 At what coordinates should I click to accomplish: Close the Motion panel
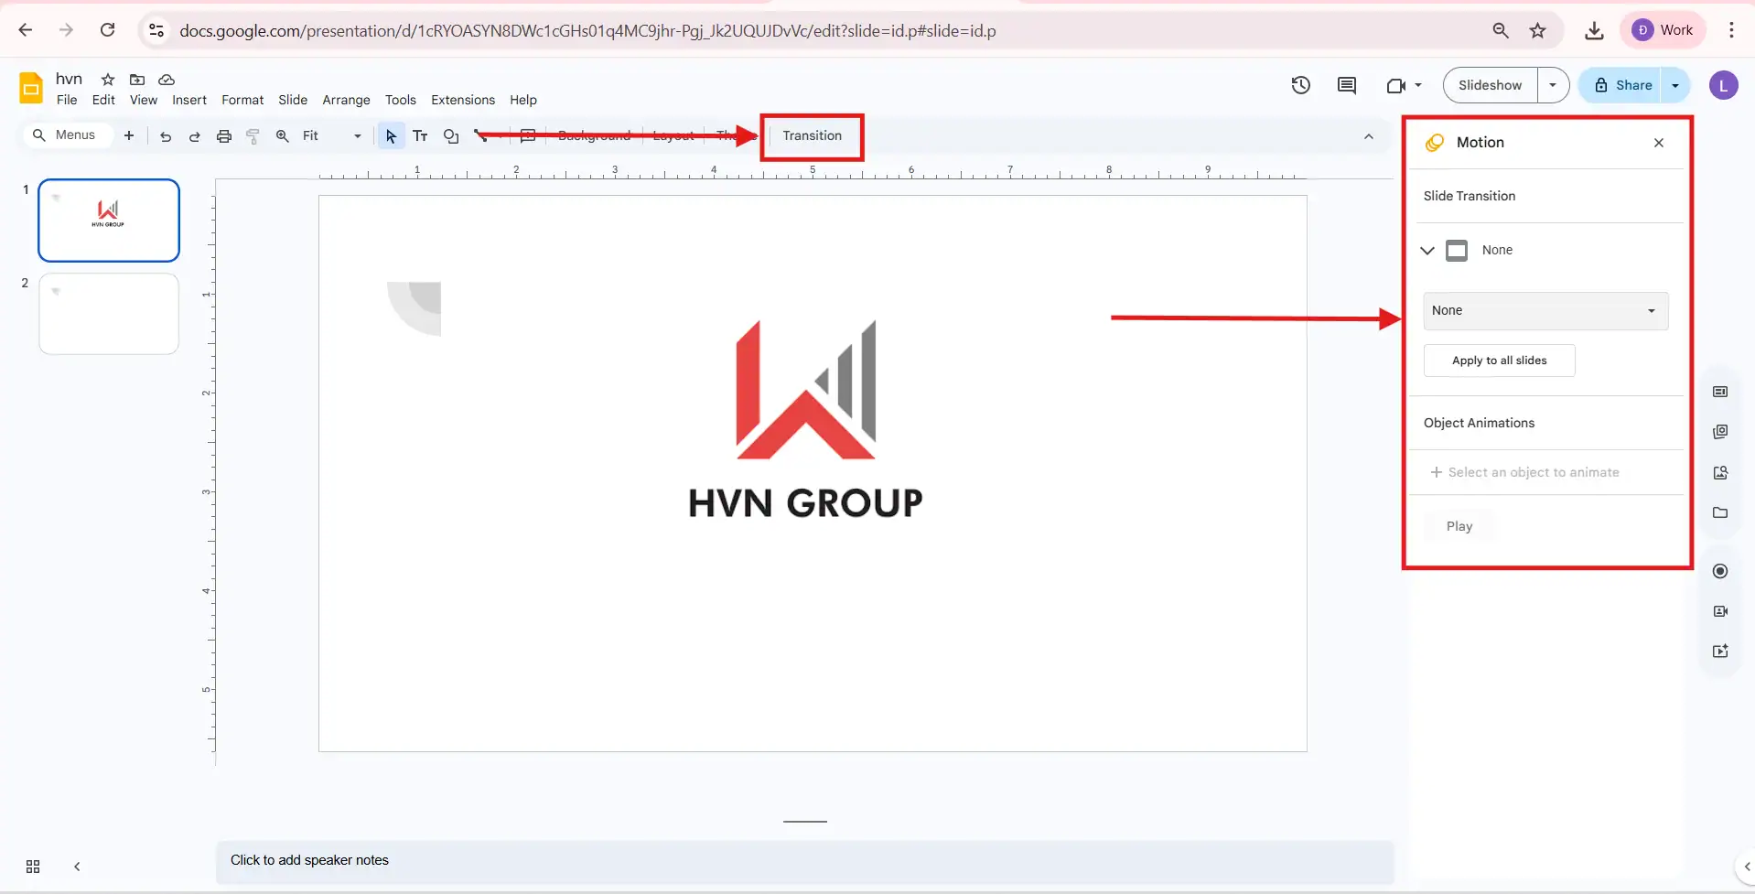coord(1659,143)
